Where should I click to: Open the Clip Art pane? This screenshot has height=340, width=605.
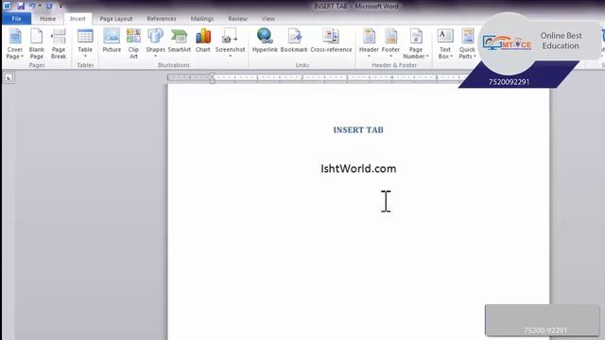(133, 44)
